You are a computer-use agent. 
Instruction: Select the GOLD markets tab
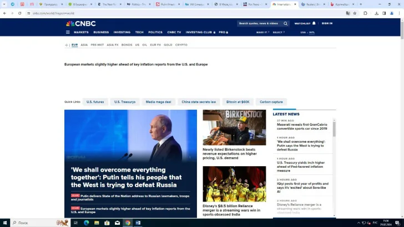tap(168, 45)
